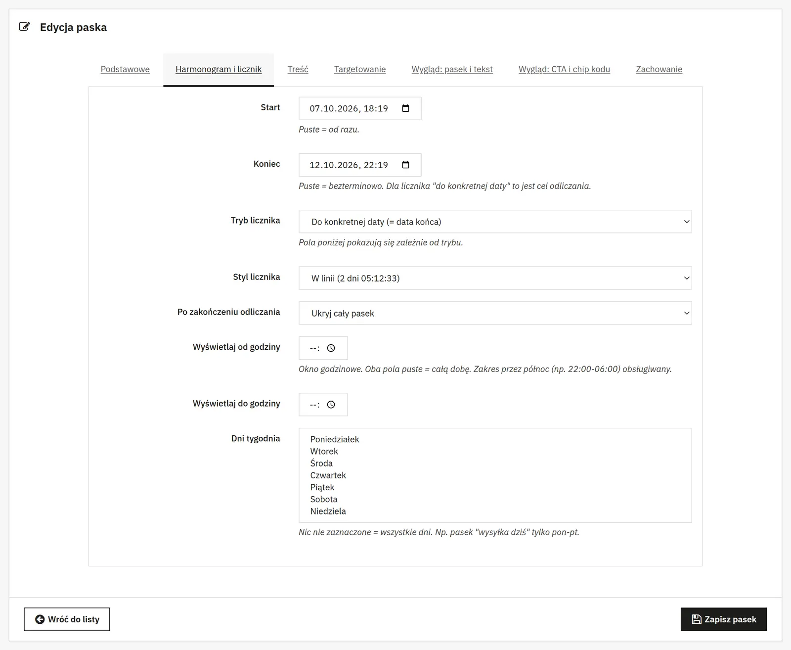Open the Wygląd: pasek i tekst tab
Screen dimensions: 791x650
point(452,69)
